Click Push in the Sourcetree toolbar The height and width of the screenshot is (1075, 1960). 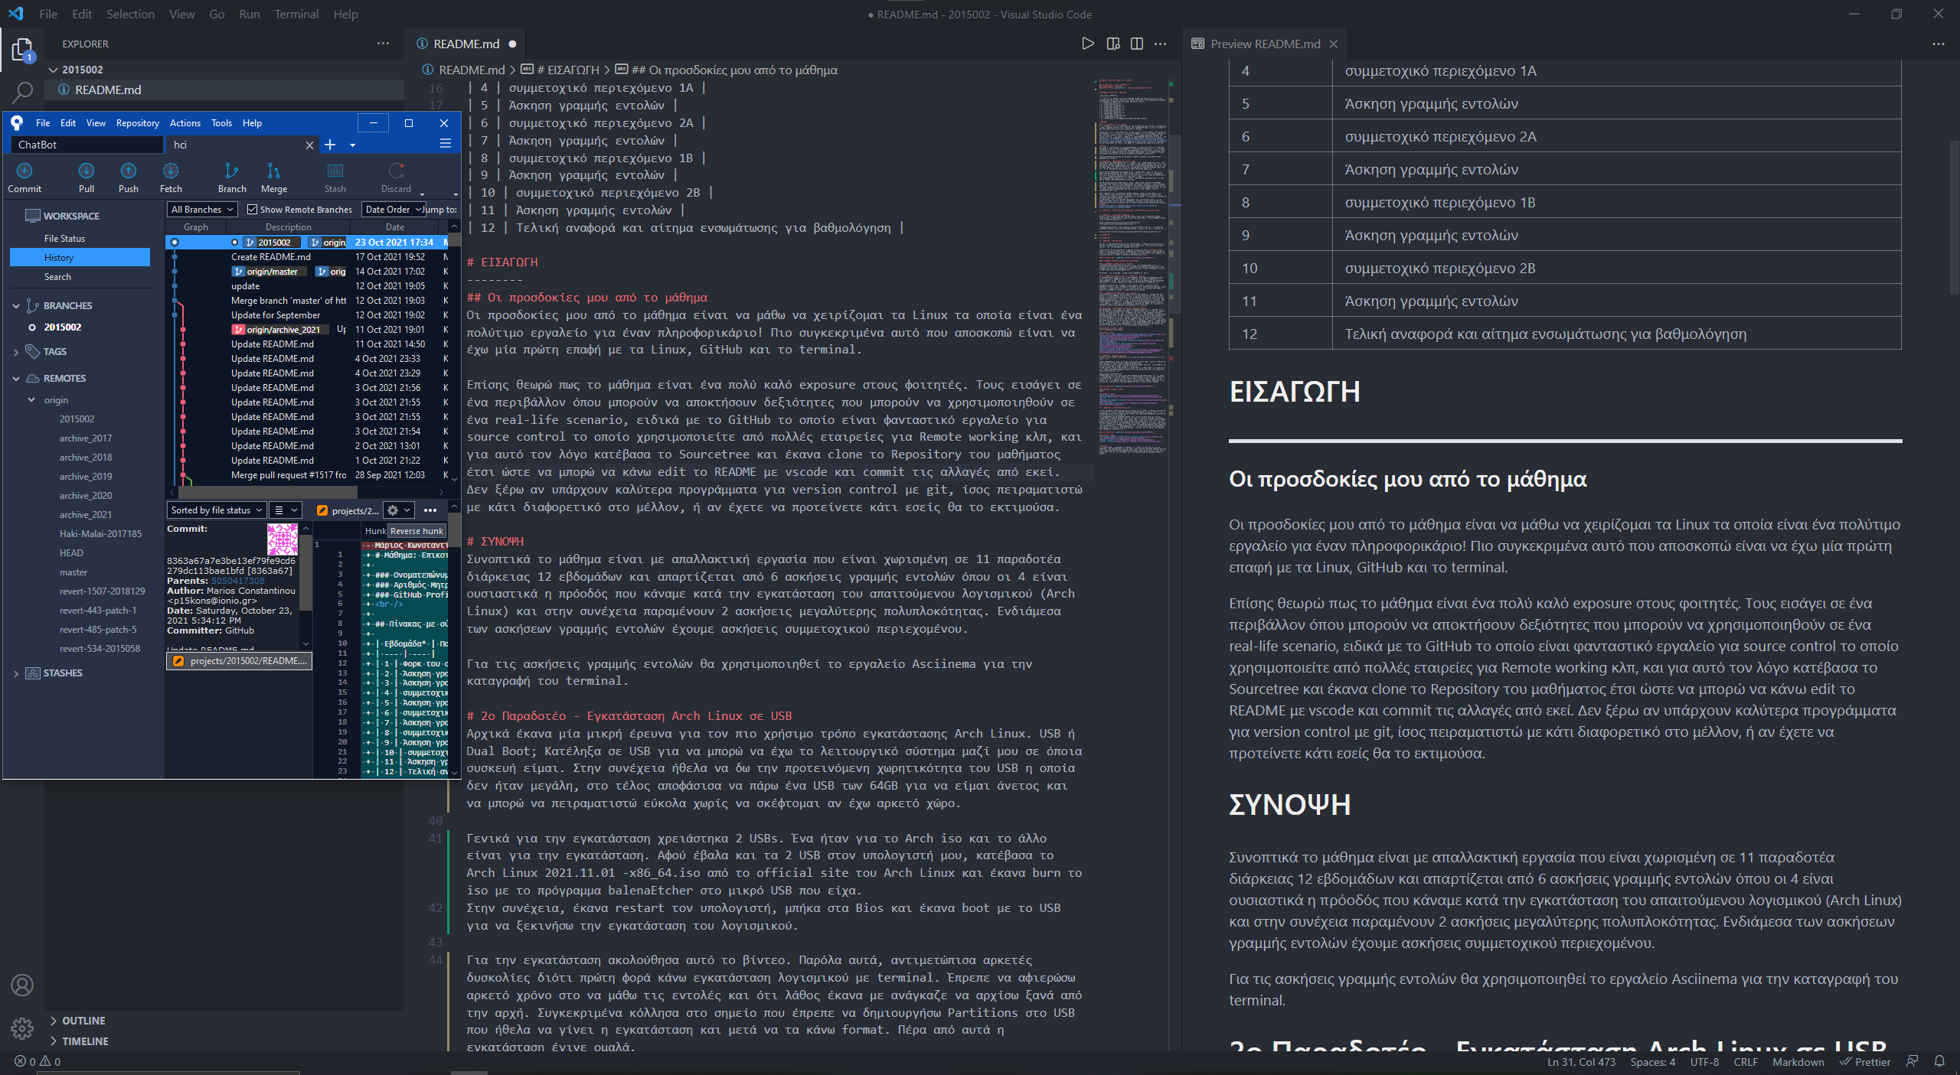(129, 178)
